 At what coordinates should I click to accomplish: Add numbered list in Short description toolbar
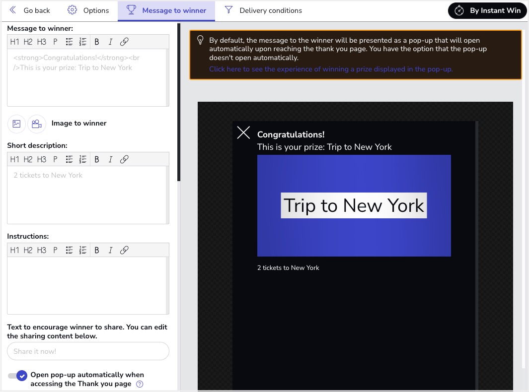[83, 159]
